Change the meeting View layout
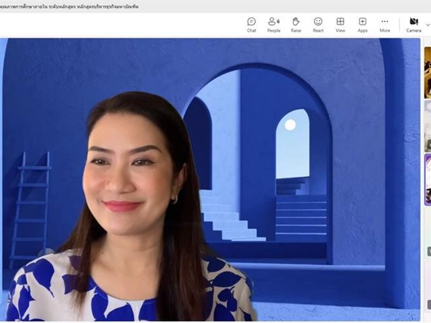This screenshot has width=431, height=323. pyautogui.click(x=340, y=25)
